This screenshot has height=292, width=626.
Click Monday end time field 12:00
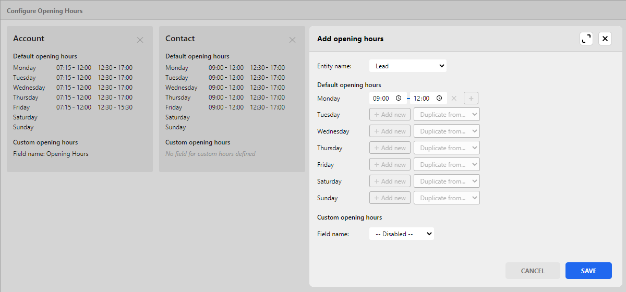(422, 98)
